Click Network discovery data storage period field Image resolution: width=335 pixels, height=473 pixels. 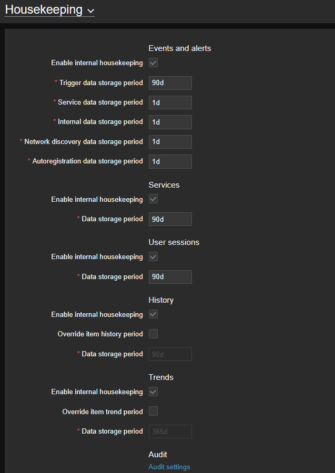point(170,142)
